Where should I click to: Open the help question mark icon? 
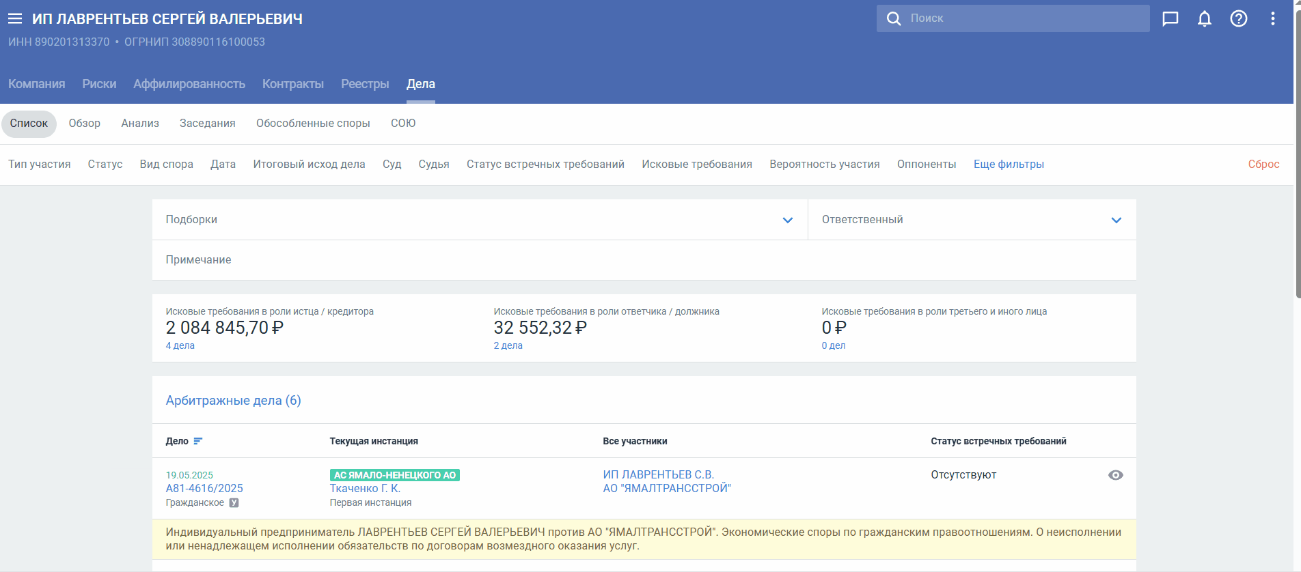pyautogui.click(x=1239, y=18)
